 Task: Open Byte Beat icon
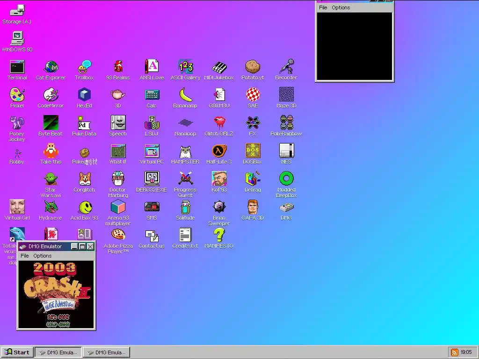(51, 126)
